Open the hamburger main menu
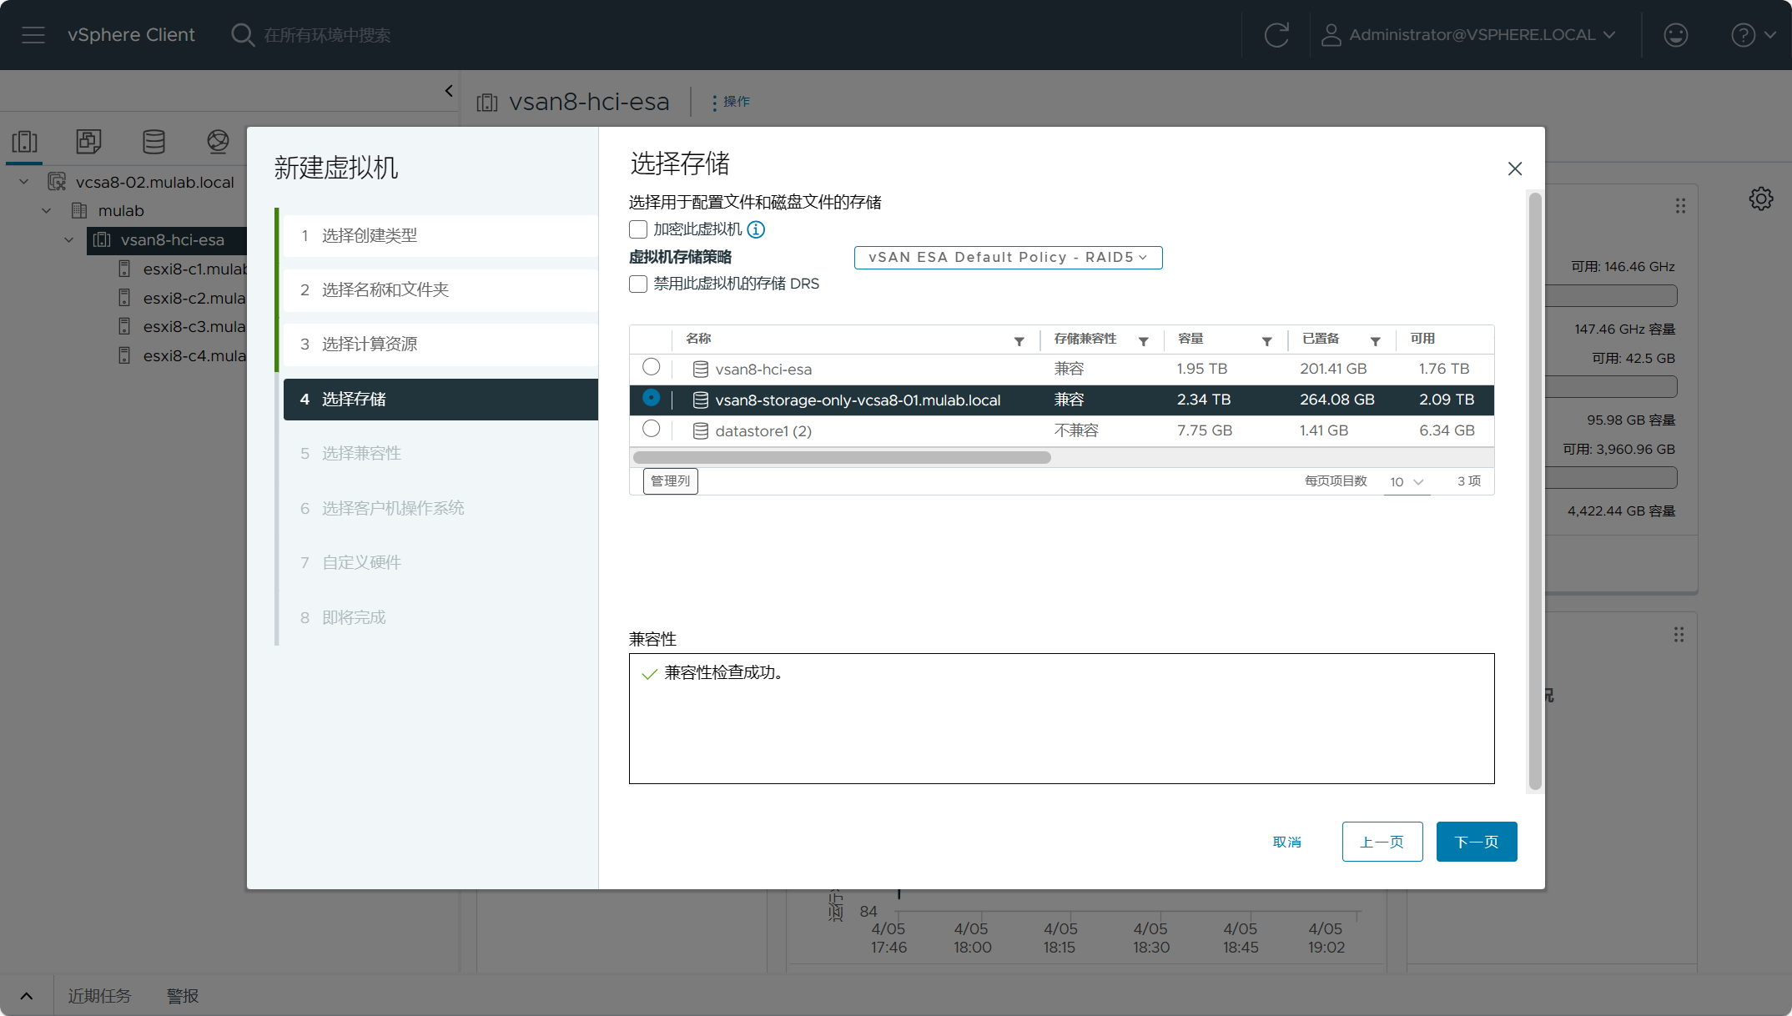This screenshot has height=1016, width=1792. [33, 35]
